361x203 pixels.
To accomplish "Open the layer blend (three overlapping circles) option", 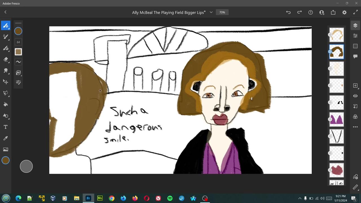I will [355, 117].
